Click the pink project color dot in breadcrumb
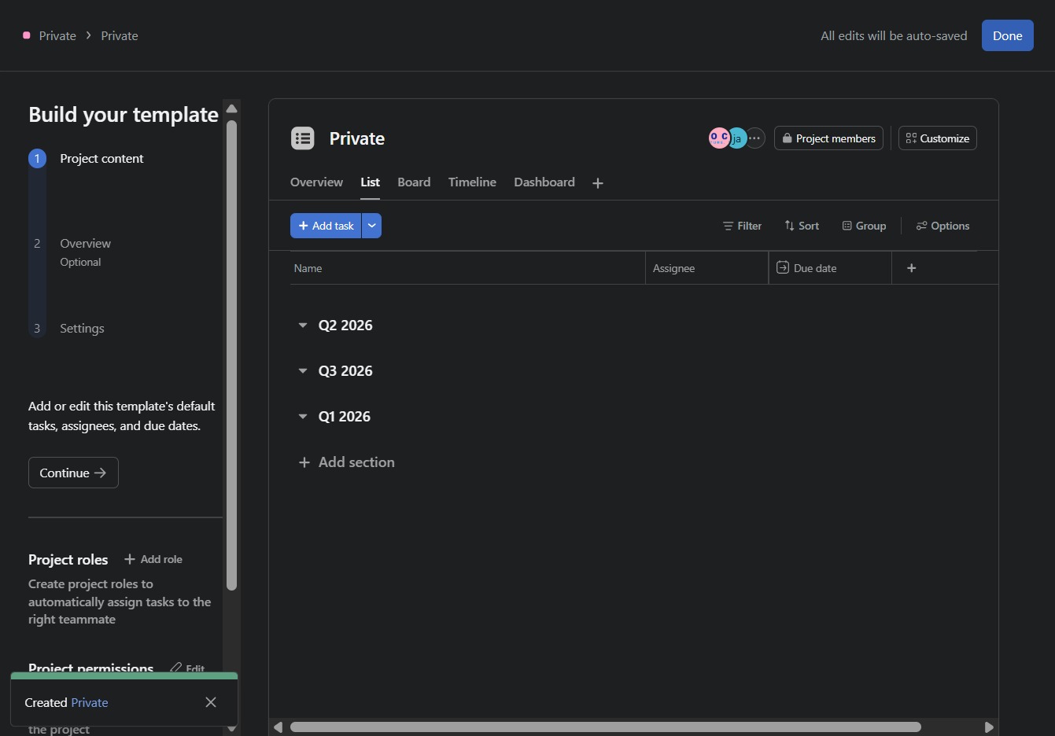Image resolution: width=1055 pixels, height=736 pixels. point(27,35)
